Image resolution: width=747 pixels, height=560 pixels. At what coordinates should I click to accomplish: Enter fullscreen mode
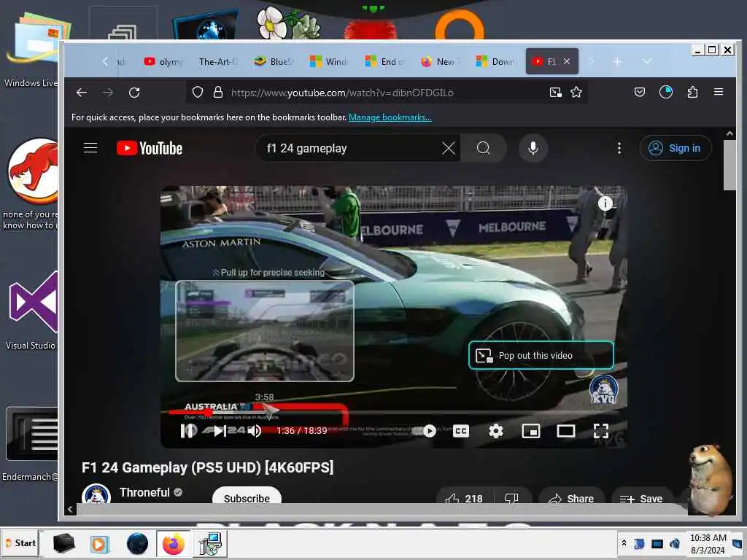pyautogui.click(x=601, y=431)
